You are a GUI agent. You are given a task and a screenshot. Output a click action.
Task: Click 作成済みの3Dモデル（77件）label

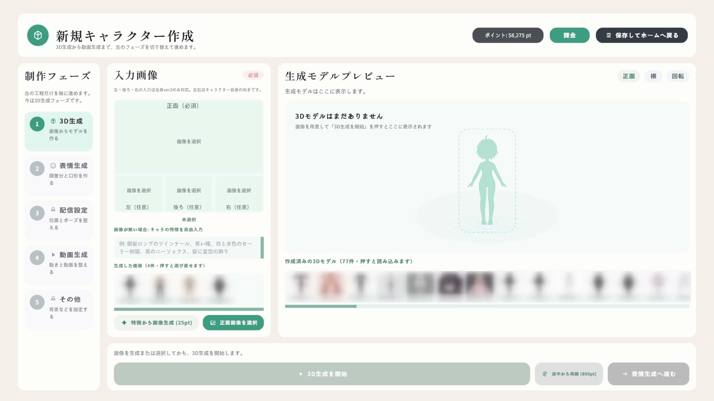click(349, 261)
